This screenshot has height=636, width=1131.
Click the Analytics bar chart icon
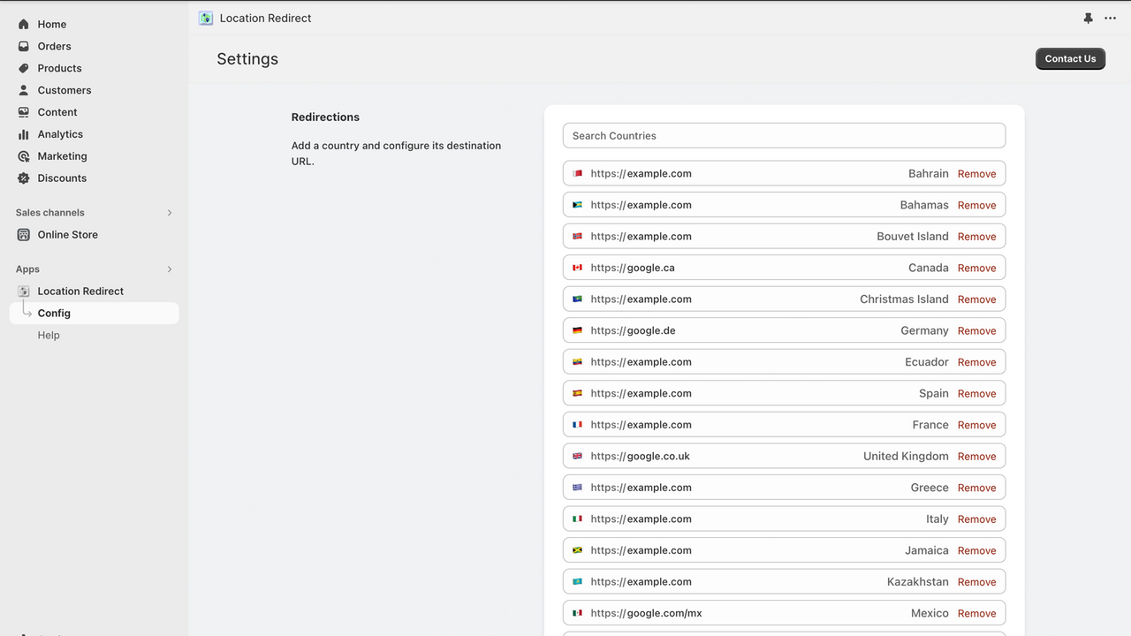click(24, 134)
